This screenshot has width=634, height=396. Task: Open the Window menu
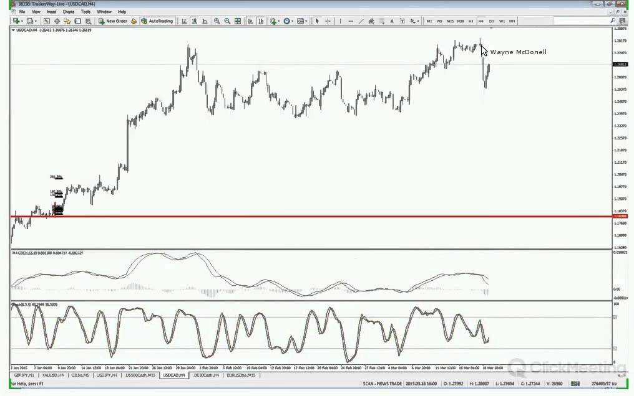pos(104,12)
